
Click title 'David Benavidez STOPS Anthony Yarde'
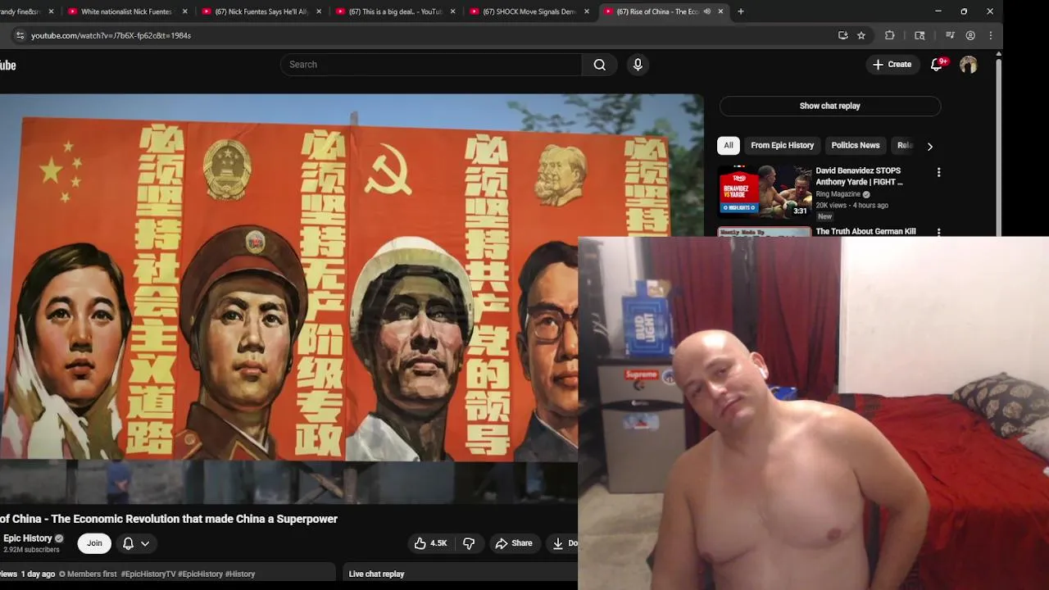coord(859,176)
